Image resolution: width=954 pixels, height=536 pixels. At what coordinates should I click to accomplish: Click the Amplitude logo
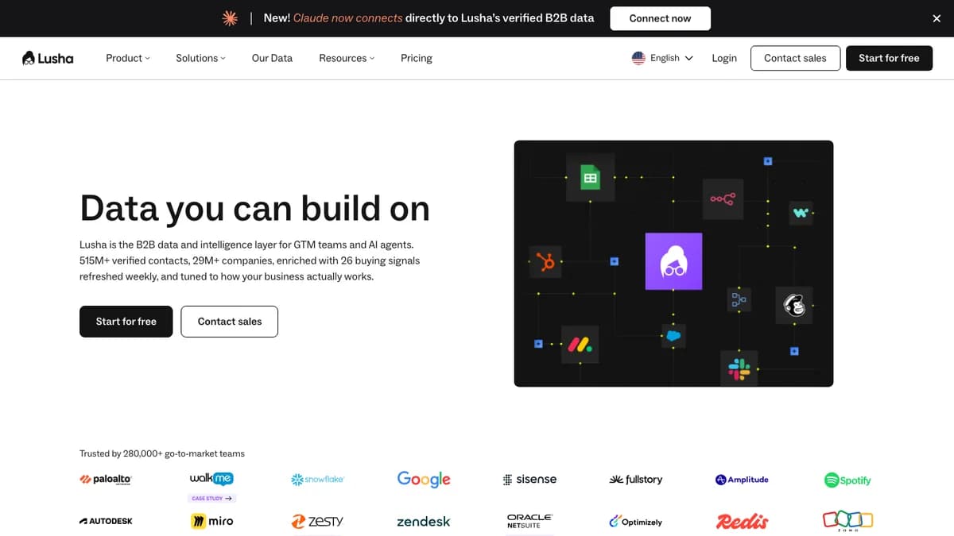tap(742, 480)
